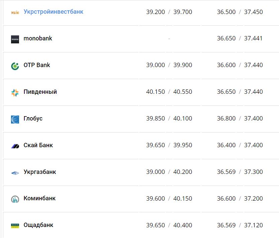The width and height of the screenshot is (279, 238).
Task: Open the Укргазбанк name link
Action: pyautogui.click(x=40, y=172)
